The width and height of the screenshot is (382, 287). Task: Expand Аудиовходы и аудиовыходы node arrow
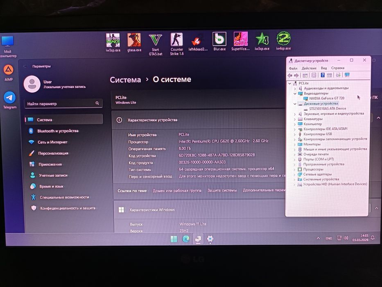(295, 88)
